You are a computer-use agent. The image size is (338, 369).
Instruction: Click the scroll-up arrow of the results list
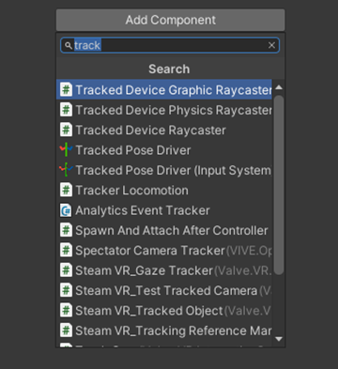click(x=279, y=87)
